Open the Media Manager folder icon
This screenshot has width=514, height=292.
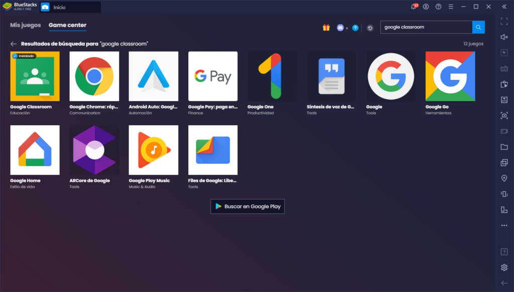[504, 146]
